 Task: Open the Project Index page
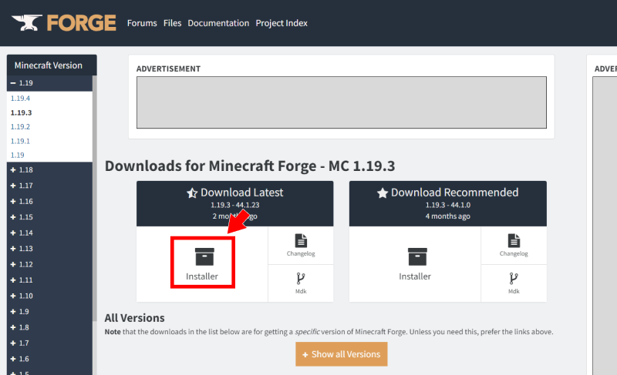[x=282, y=23]
